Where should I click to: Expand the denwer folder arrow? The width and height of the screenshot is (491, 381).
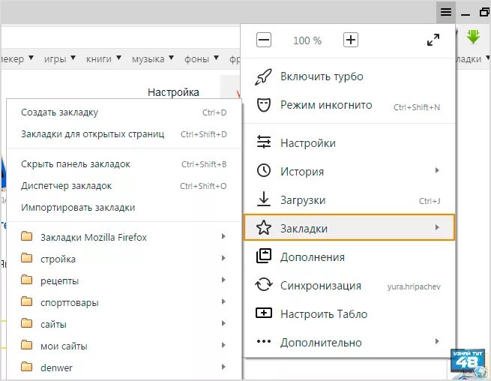point(223,367)
